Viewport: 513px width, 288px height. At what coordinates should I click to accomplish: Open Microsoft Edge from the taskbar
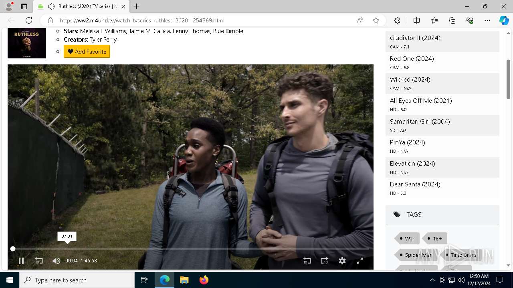[165, 280]
